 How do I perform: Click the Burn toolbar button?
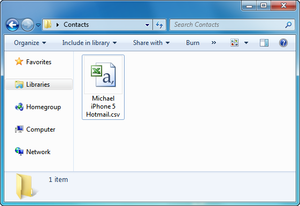click(x=193, y=43)
